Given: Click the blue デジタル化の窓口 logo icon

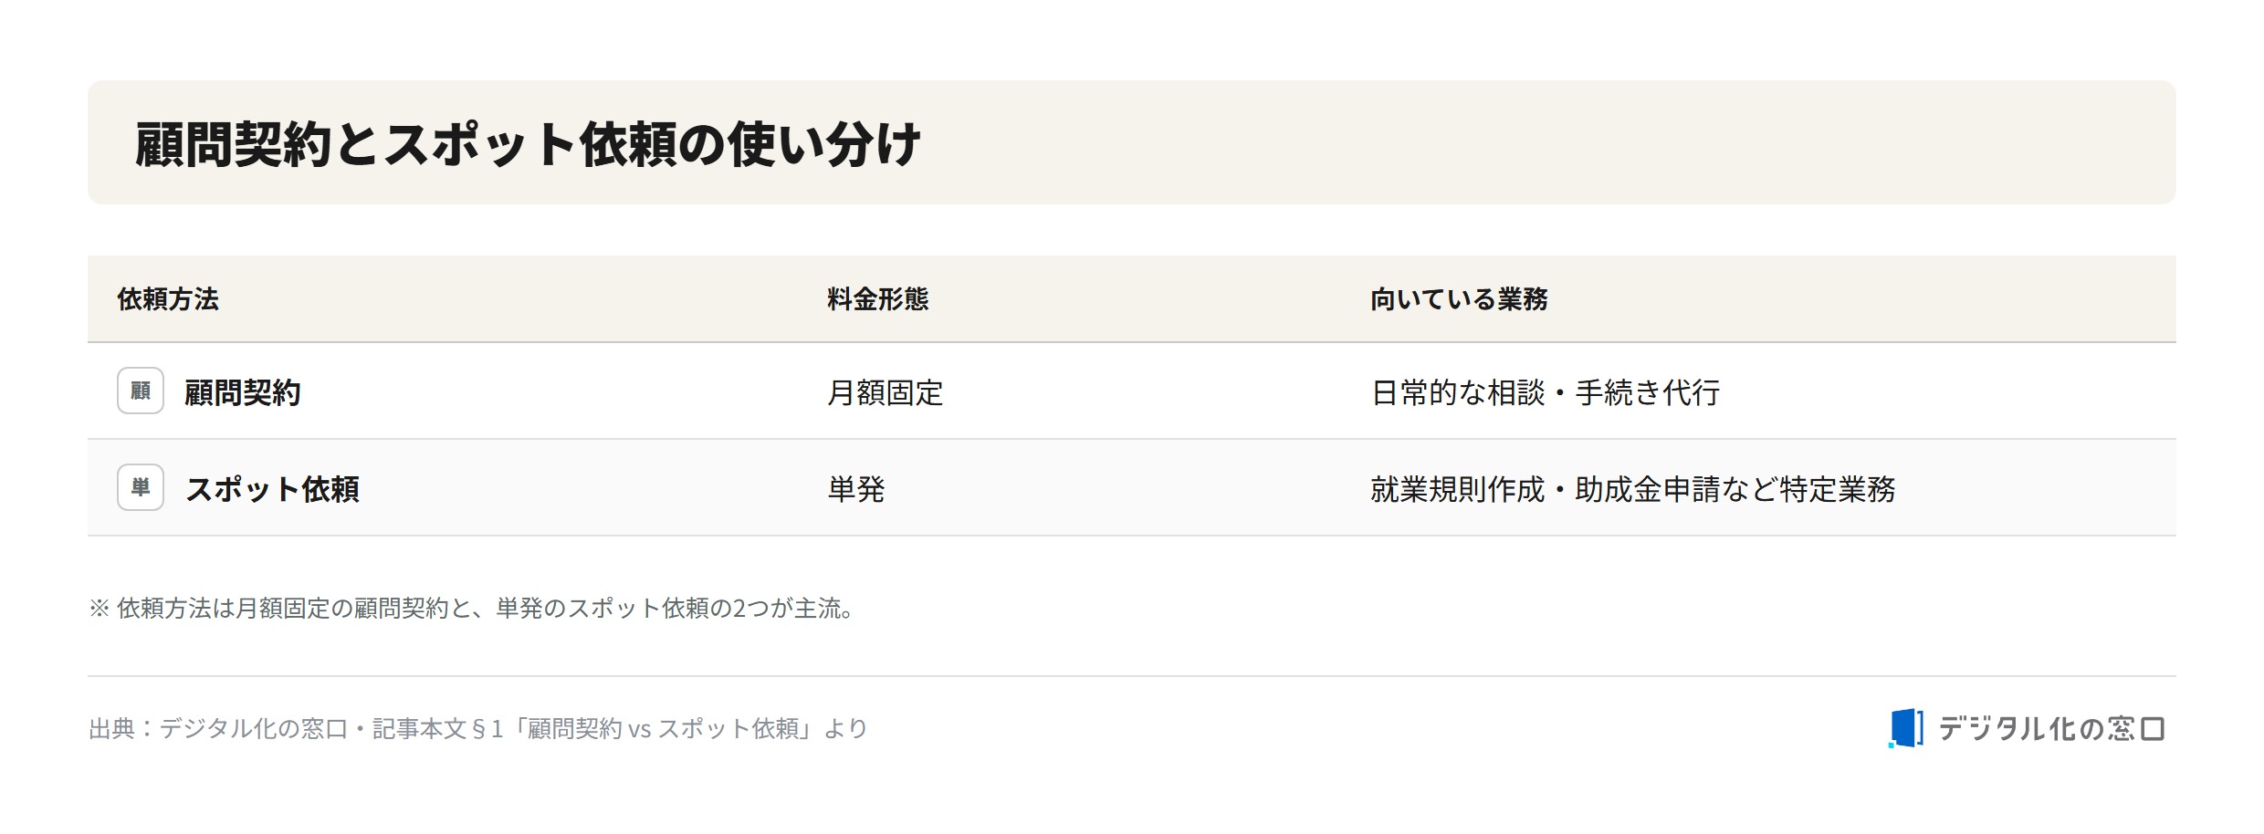Looking at the screenshot, I should point(1906,728).
